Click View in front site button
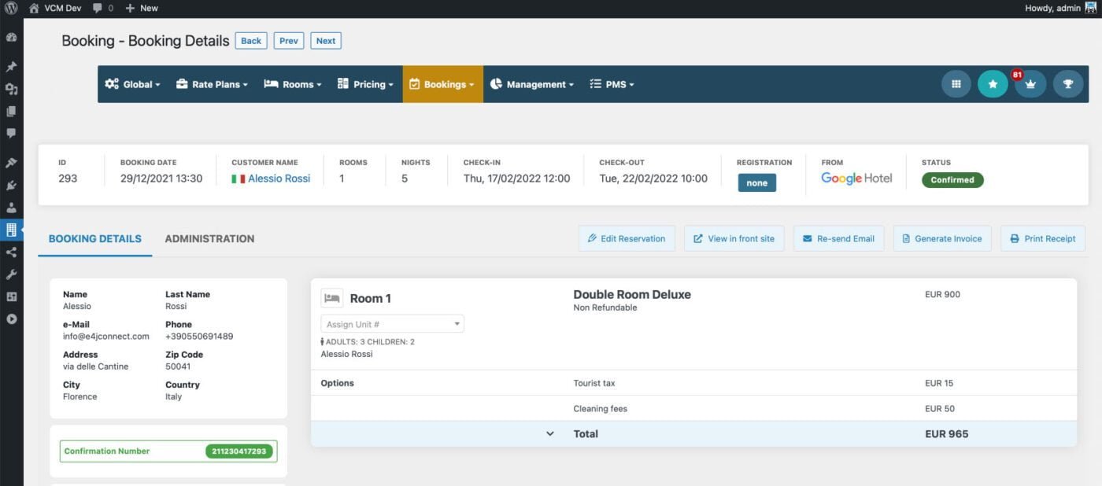Viewport: 1102px width, 486px height. coord(734,239)
